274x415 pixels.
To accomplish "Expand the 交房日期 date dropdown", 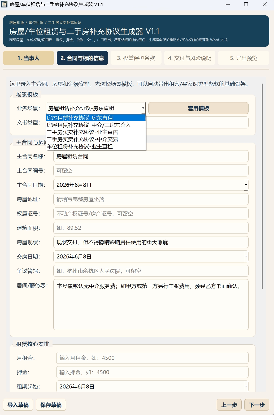I will click(246, 257).
